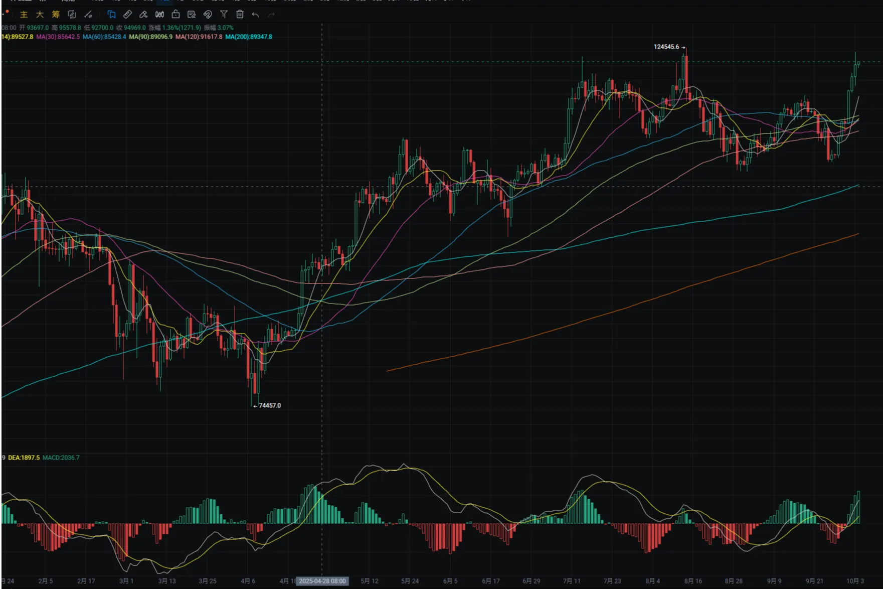Select the ruler measurement tool

(128, 15)
